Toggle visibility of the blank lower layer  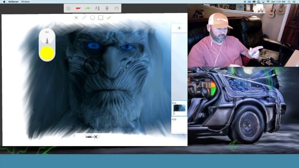[x=174, y=119]
